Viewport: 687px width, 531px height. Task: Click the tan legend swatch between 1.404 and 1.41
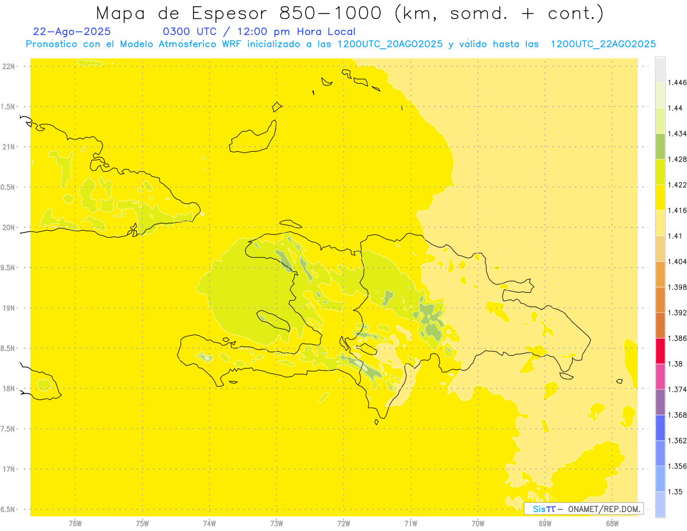(x=660, y=248)
